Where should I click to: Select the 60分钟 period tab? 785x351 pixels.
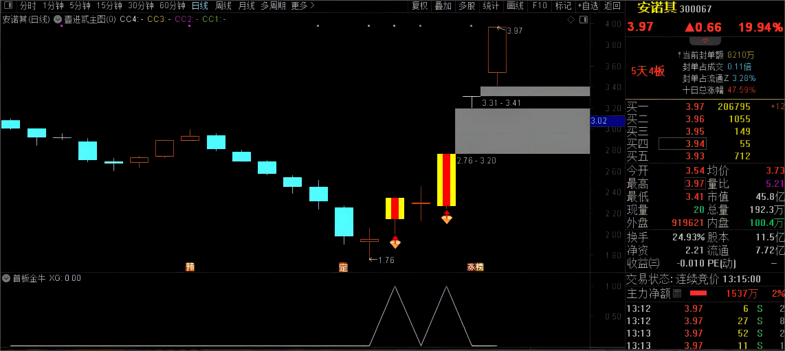173,6
